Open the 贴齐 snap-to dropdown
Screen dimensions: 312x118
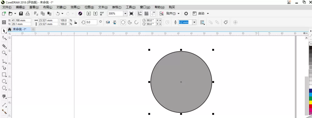[178, 13]
